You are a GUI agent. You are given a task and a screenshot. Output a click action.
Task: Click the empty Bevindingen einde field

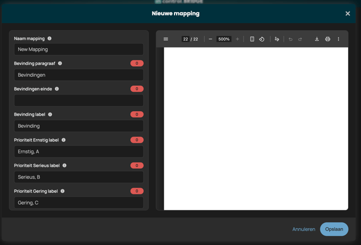79,100
